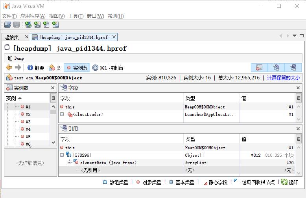Select instance #3 in the list
This screenshot has width=306, height=198.
28,122
